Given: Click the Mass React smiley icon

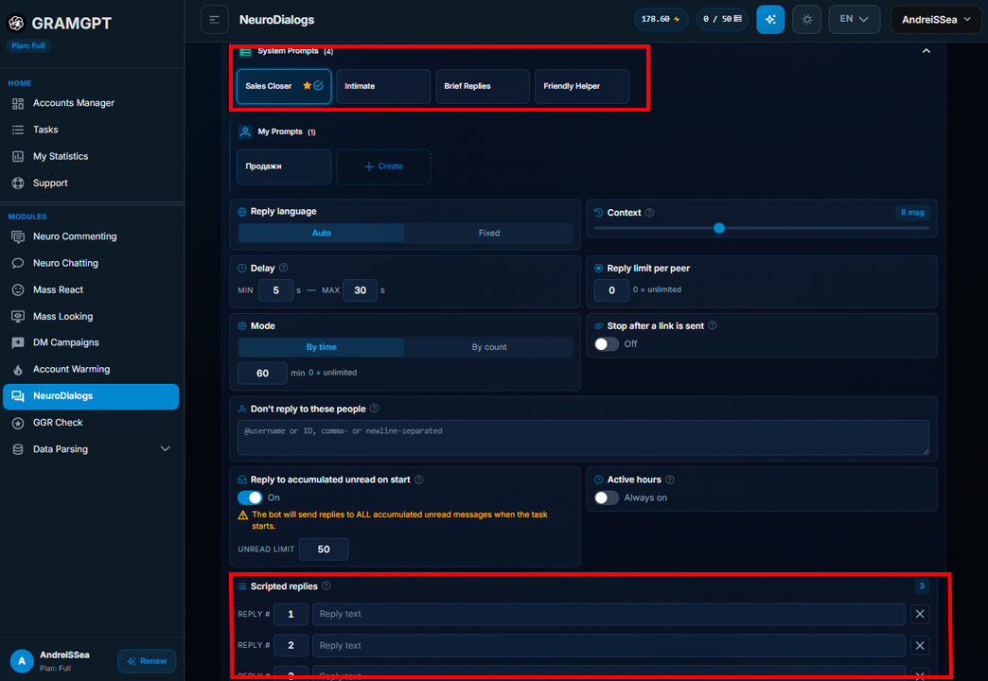Looking at the screenshot, I should tap(18, 289).
